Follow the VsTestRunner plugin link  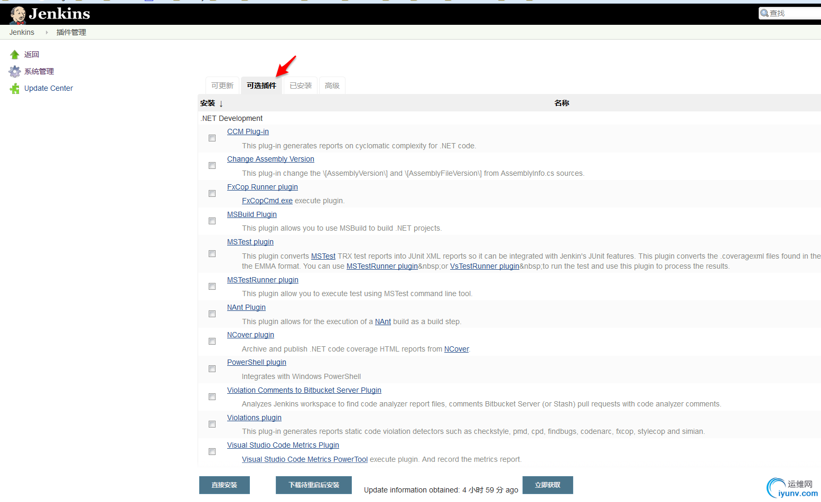484,267
